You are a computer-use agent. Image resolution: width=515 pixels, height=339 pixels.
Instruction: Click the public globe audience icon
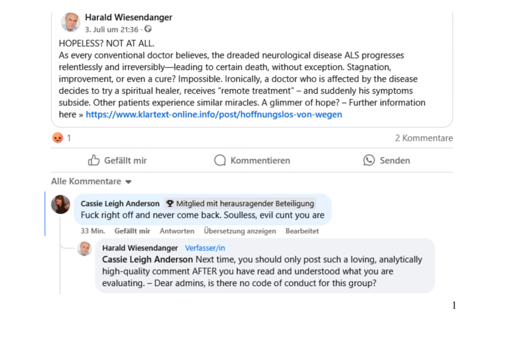148,29
